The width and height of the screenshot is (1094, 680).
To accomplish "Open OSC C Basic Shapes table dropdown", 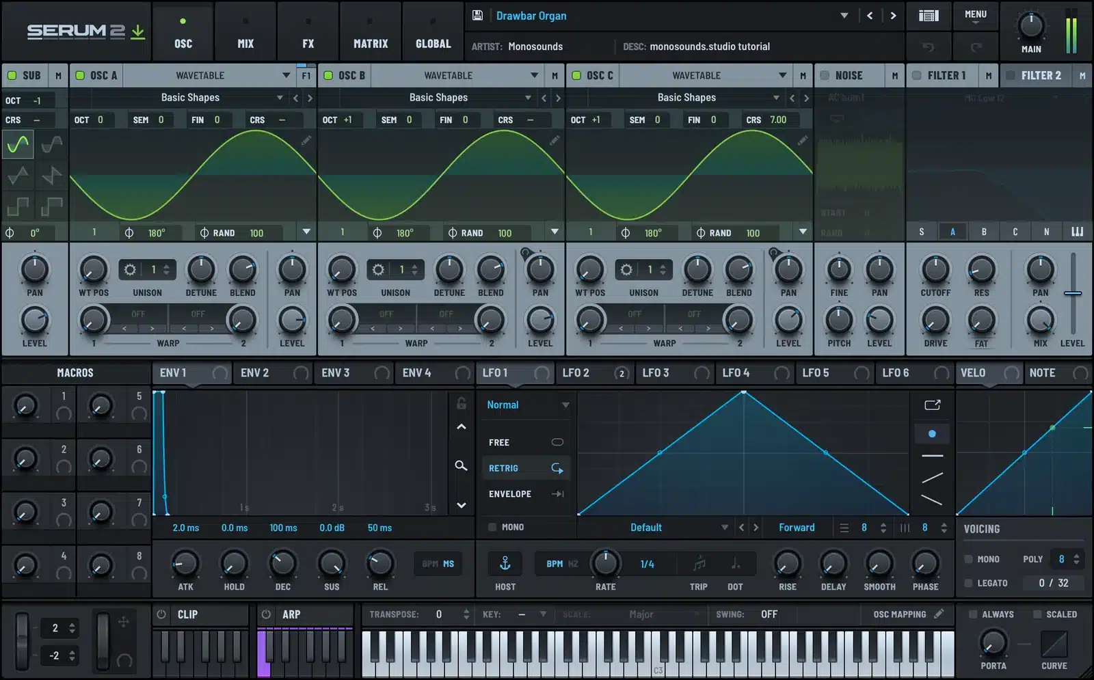I will pyautogui.click(x=776, y=98).
